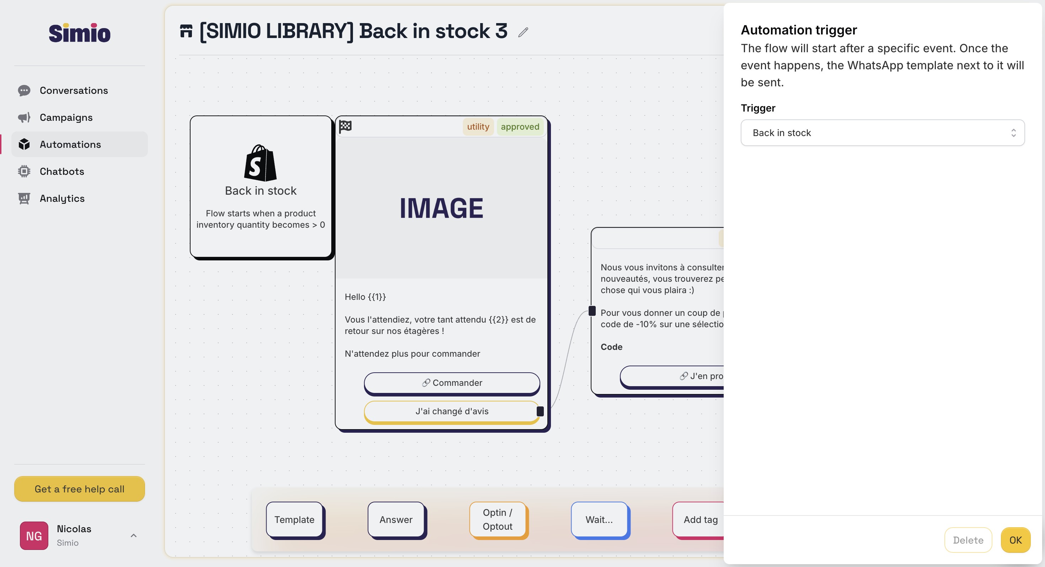The height and width of the screenshot is (567, 1045).
Task: Go to the Campaigns section
Action: click(x=66, y=118)
